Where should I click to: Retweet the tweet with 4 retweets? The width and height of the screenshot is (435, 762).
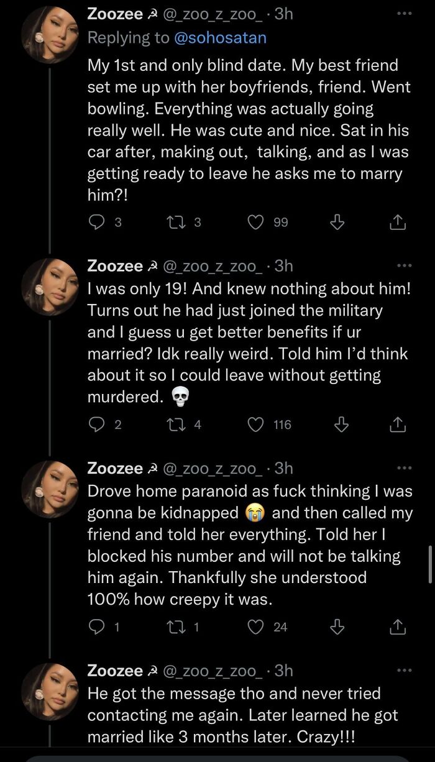[176, 425]
